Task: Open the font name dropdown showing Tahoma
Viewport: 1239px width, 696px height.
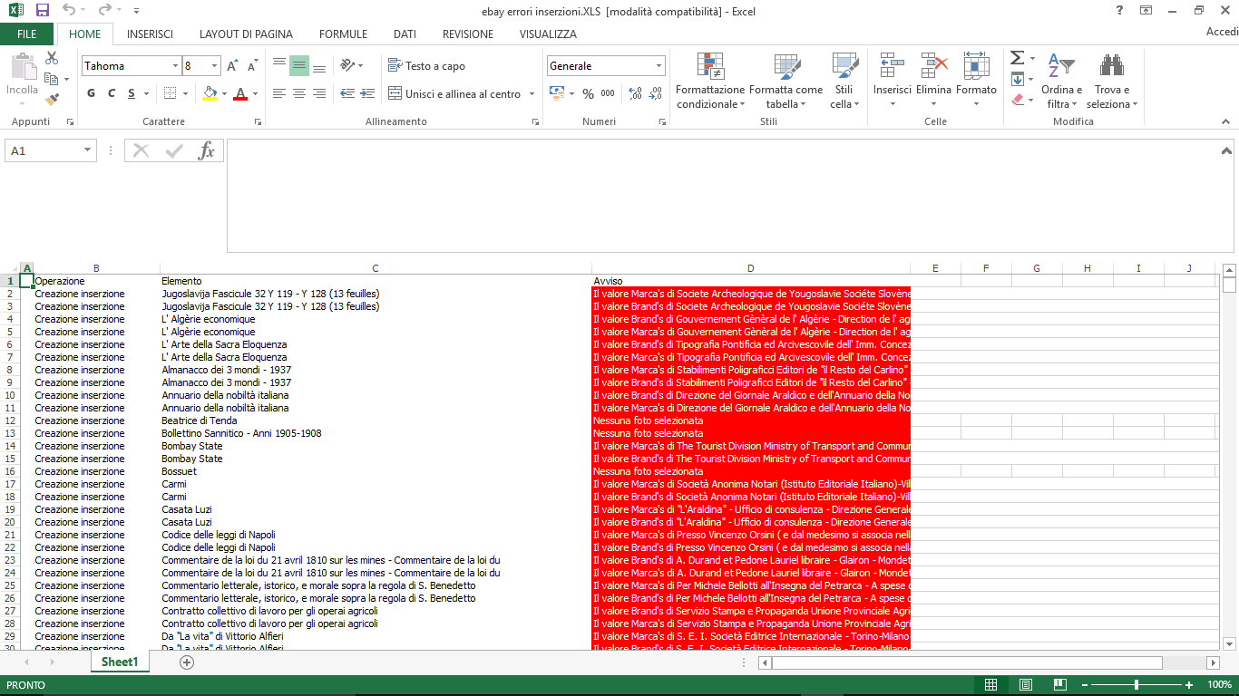Action: tap(175, 66)
